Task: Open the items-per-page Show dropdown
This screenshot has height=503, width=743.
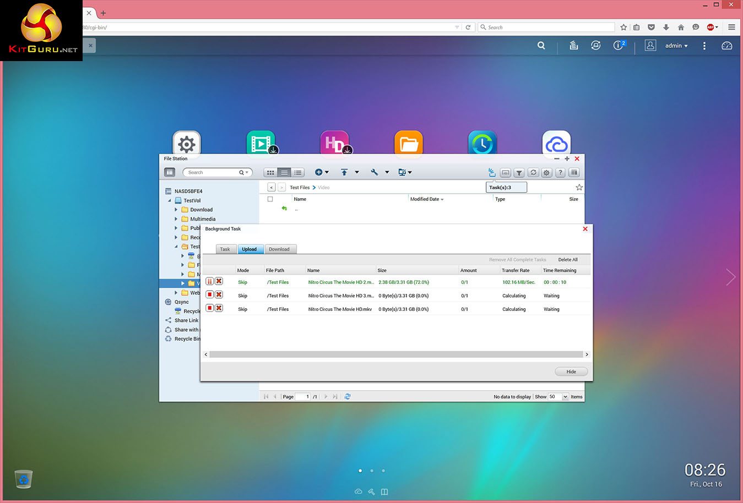Action: [x=565, y=397]
